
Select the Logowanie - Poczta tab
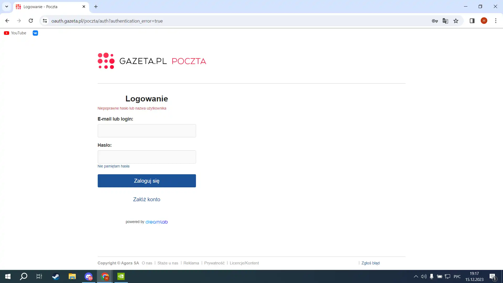point(51,7)
